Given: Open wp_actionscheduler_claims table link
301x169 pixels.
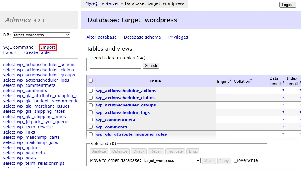Looking at the screenshot, I should click(x=125, y=98).
